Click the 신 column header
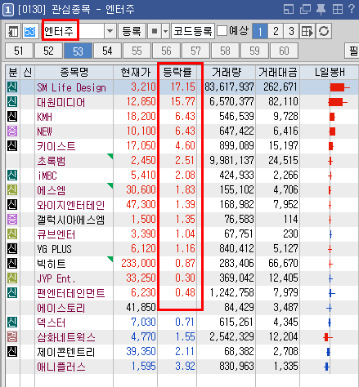Screen dimensions: 359x387 tap(28, 73)
